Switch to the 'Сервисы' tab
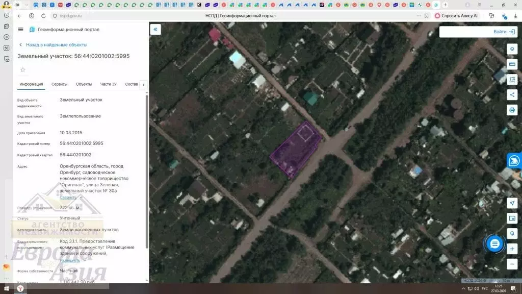This screenshot has width=522, height=294. [x=60, y=84]
